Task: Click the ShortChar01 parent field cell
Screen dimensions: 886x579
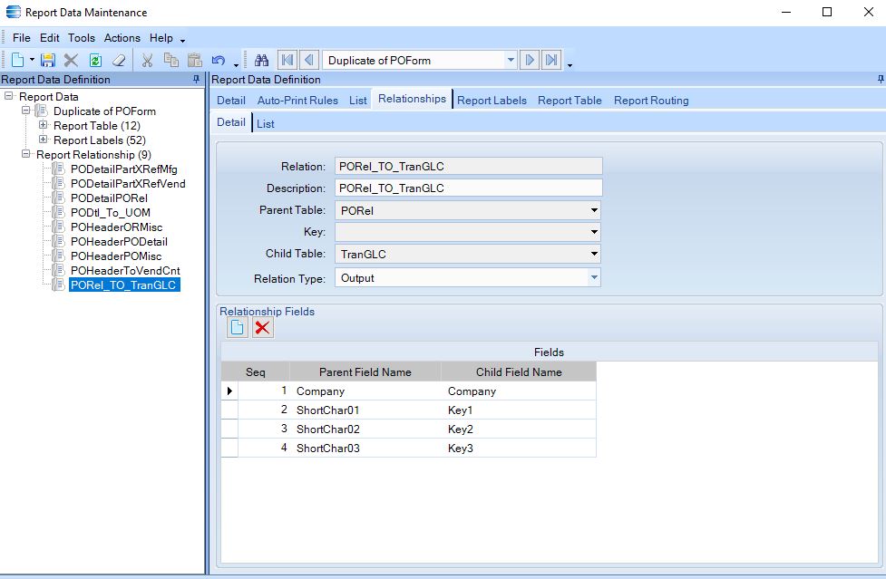Action: point(367,410)
